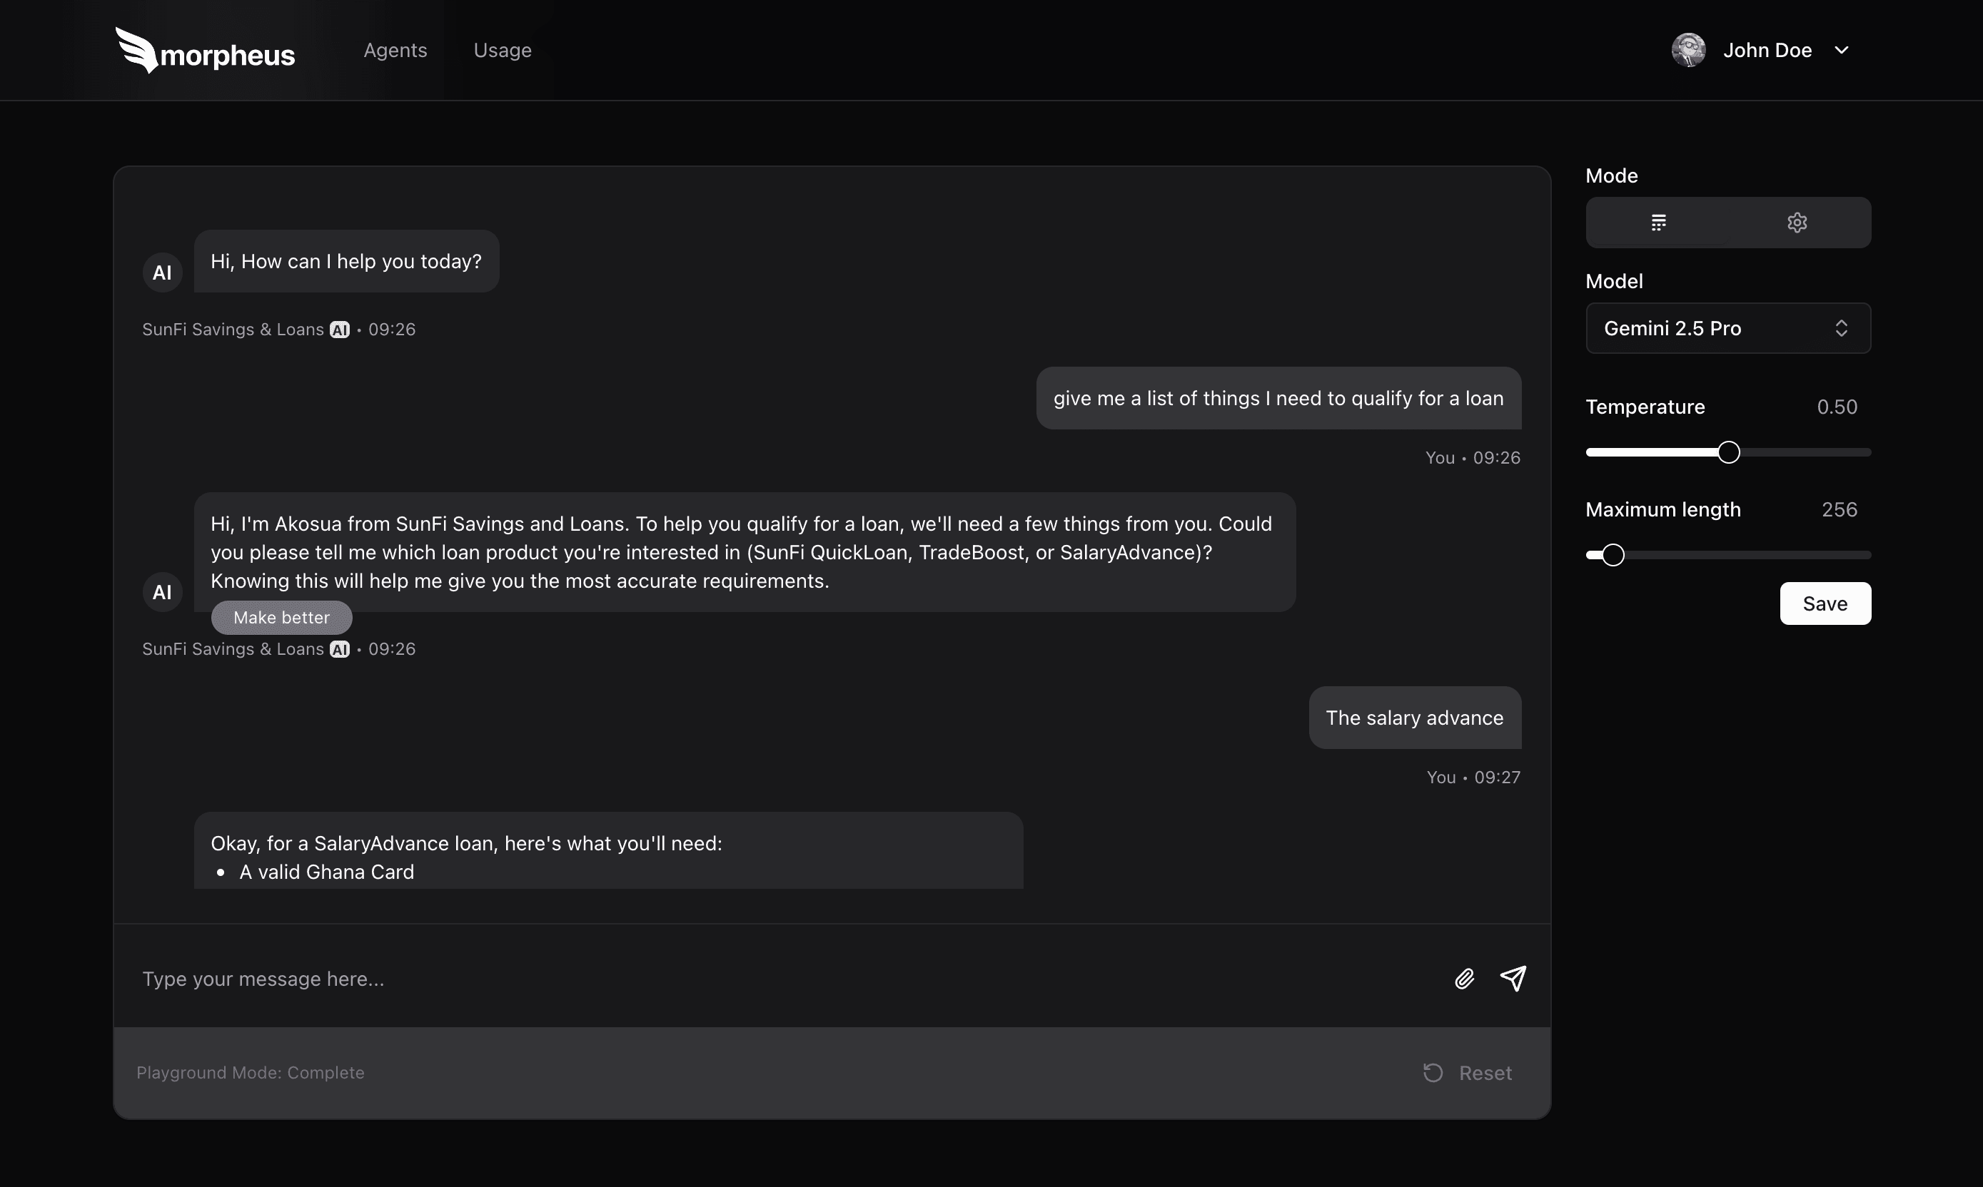Screen dimensions: 1983x1187
Task: Open John Doe's profile avatar
Action: tap(1688, 50)
